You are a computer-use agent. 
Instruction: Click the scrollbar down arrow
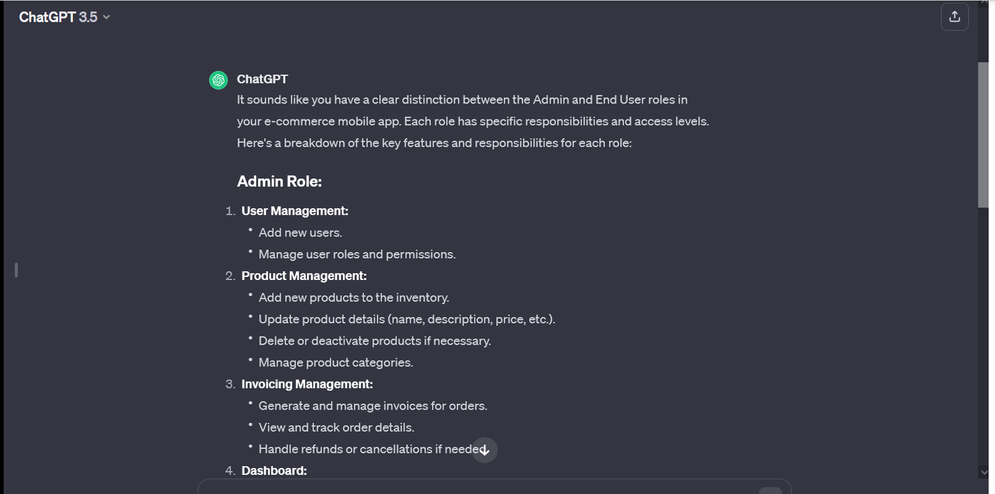click(x=984, y=472)
